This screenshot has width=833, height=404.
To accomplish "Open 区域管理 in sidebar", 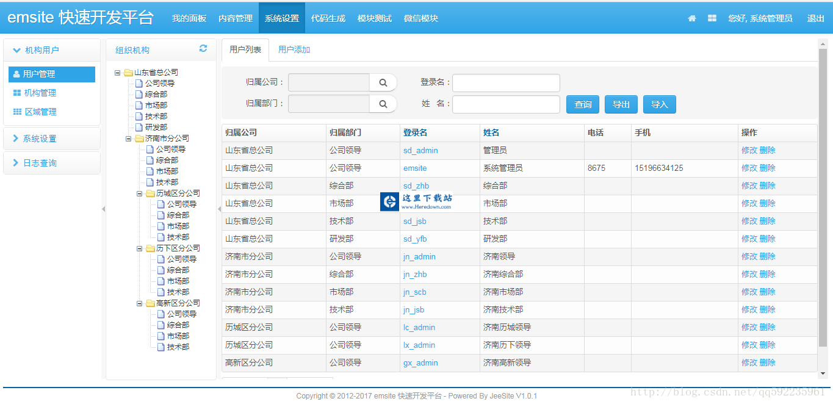I will tap(40, 112).
